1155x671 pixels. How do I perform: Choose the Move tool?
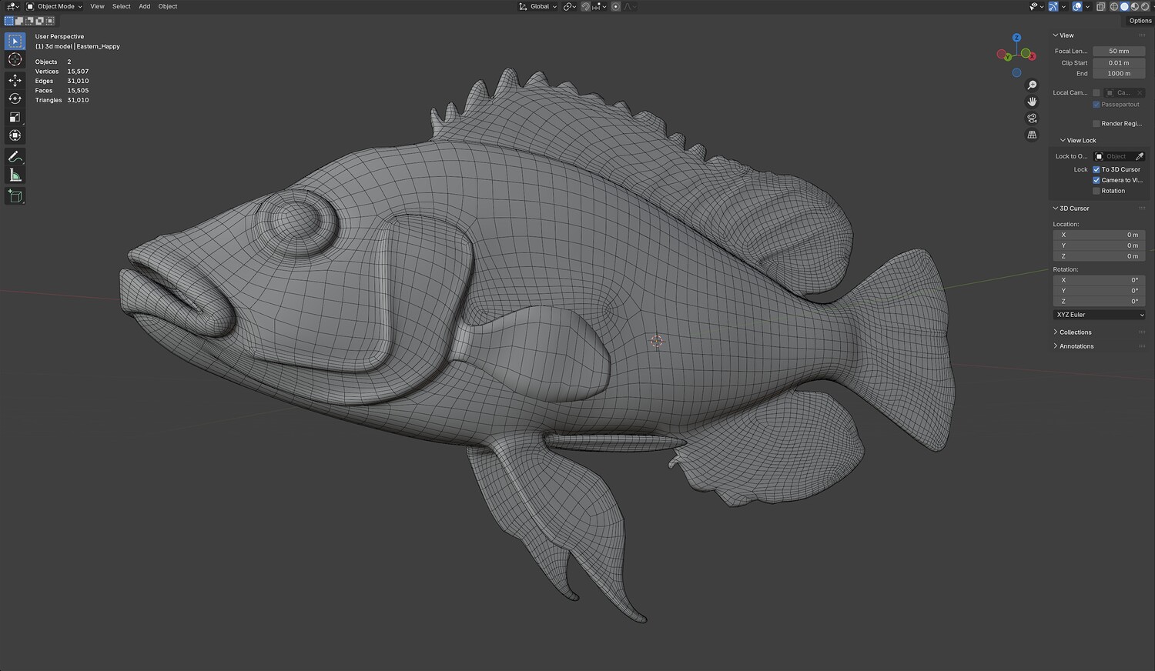click(x=15, y=80)
